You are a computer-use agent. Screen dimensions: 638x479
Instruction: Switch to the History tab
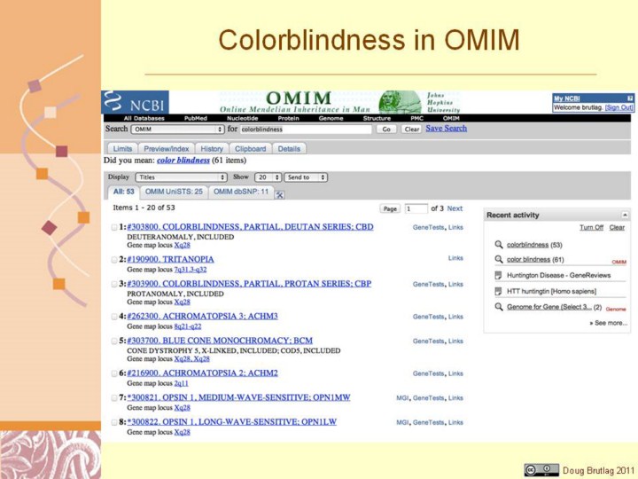tap(212, 149)
